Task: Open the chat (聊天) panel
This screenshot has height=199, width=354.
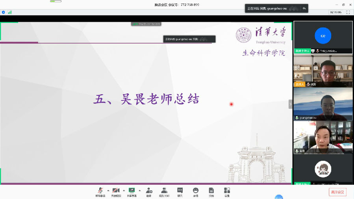Action: point(180,192)
